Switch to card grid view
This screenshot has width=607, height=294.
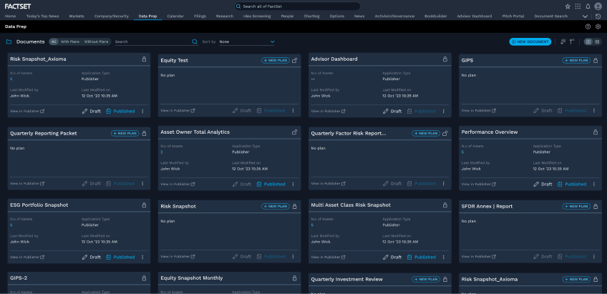coord(588,41)
